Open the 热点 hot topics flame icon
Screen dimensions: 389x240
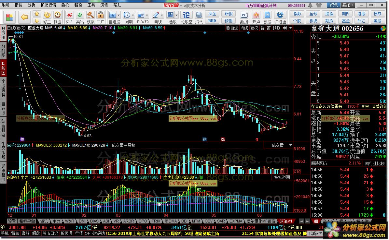pos(256,15)
